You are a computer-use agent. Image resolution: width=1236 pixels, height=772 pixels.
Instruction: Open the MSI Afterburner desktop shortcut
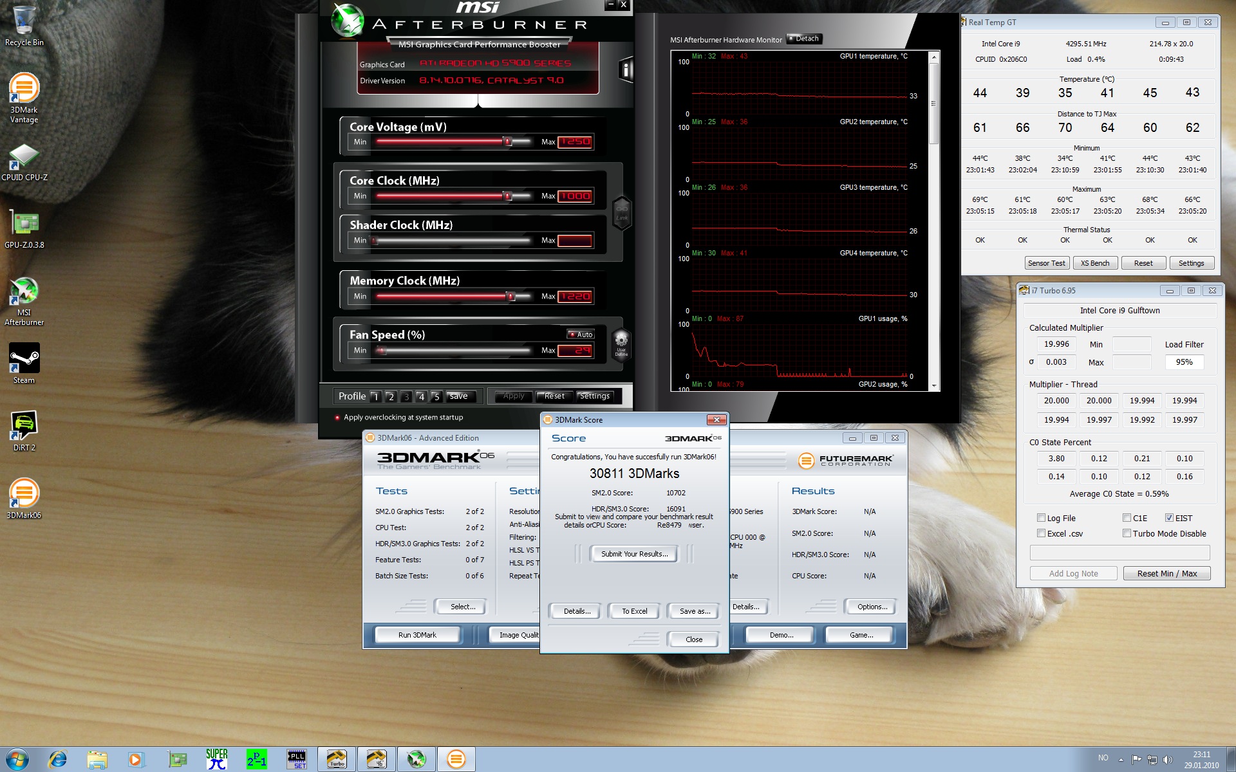click(24, 301)
